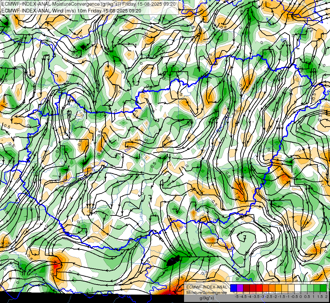Click the -1 value on the legend scale

coord(288,297)
